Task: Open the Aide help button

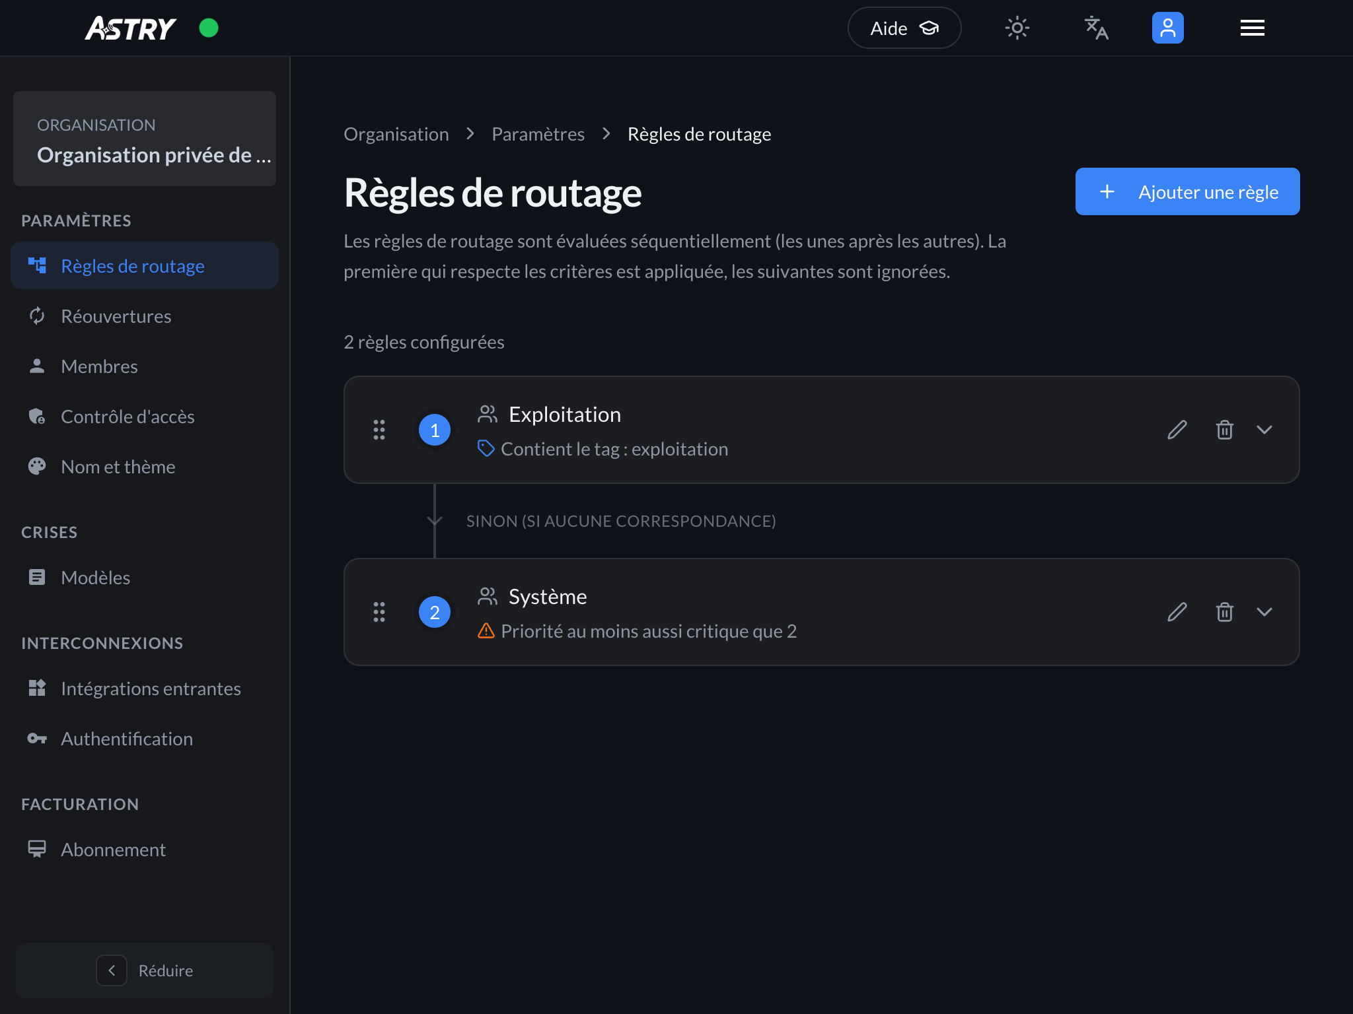Action: click(x=904, y=28)
